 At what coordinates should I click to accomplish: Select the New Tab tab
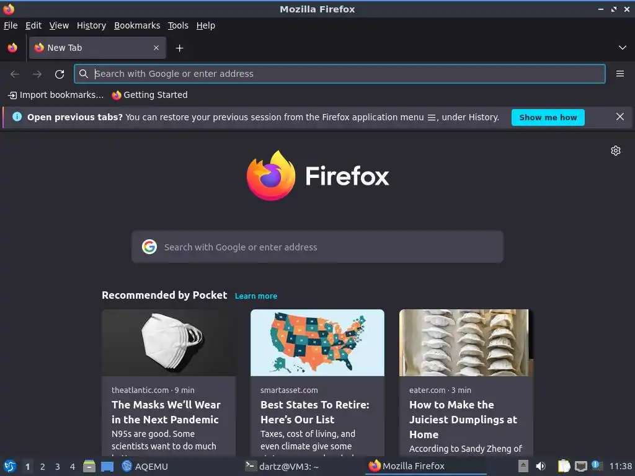[x=97, y=48]
